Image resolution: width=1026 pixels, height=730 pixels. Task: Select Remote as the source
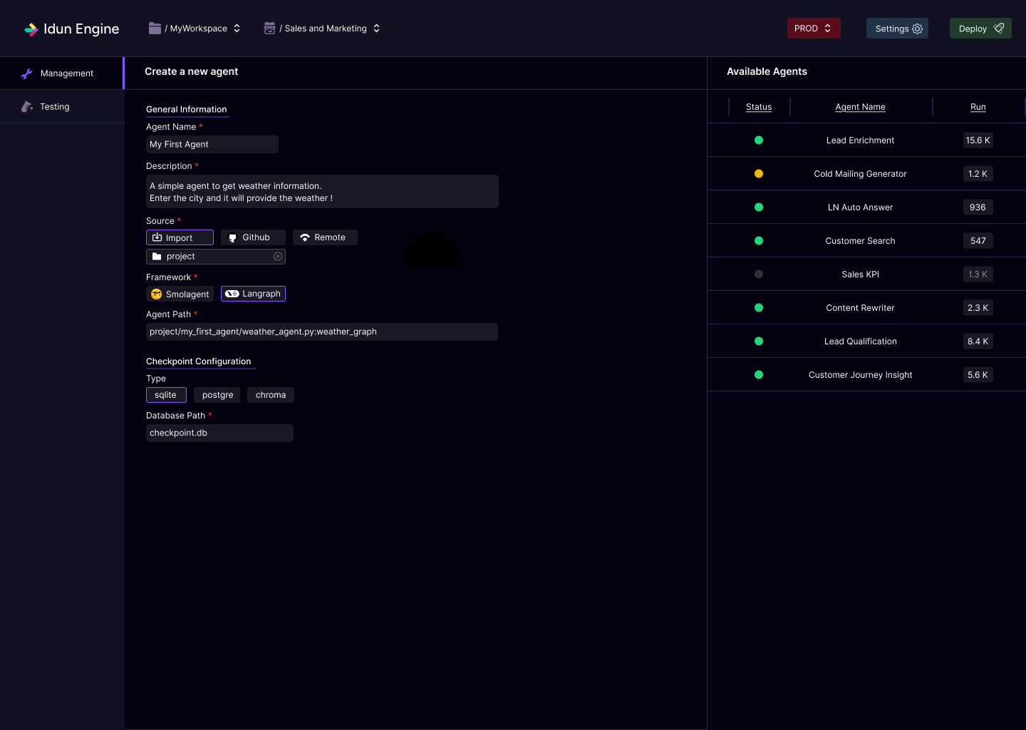pos(325,237)
